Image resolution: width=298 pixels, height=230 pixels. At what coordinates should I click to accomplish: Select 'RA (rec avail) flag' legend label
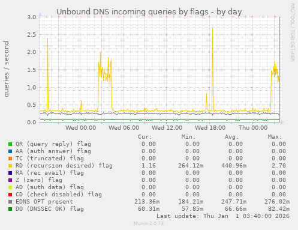point(50,173)
